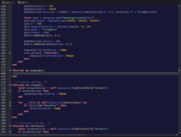Click 'BodyAngularVelocity' string on line 454
Viewport: 181px width, 137px height.
[78, 18]
